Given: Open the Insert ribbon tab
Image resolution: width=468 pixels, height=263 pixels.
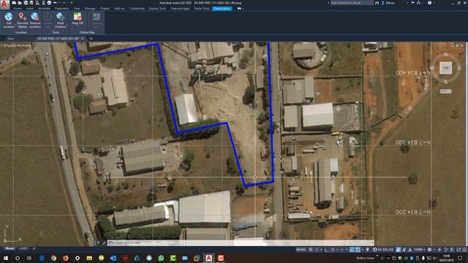Looking at the screenshot, I should (x=29, y=9).
